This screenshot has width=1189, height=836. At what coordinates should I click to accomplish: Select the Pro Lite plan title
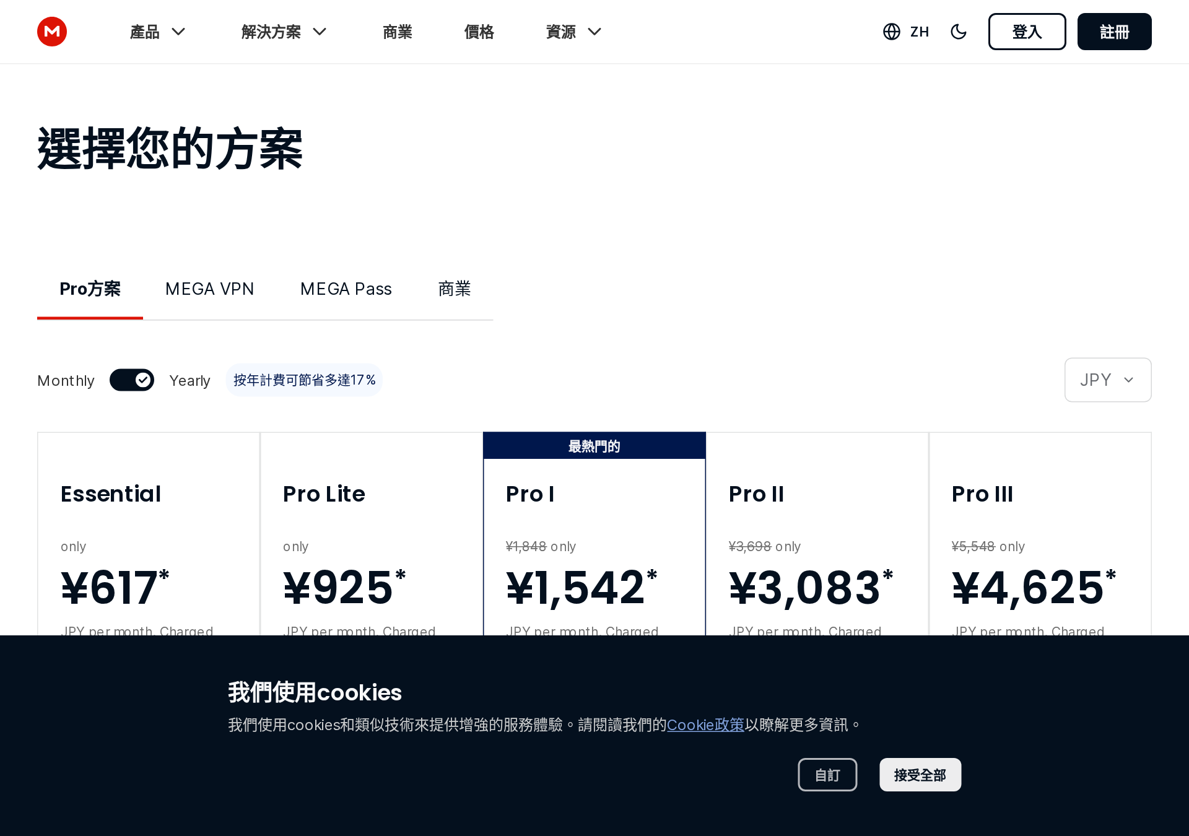324,494
